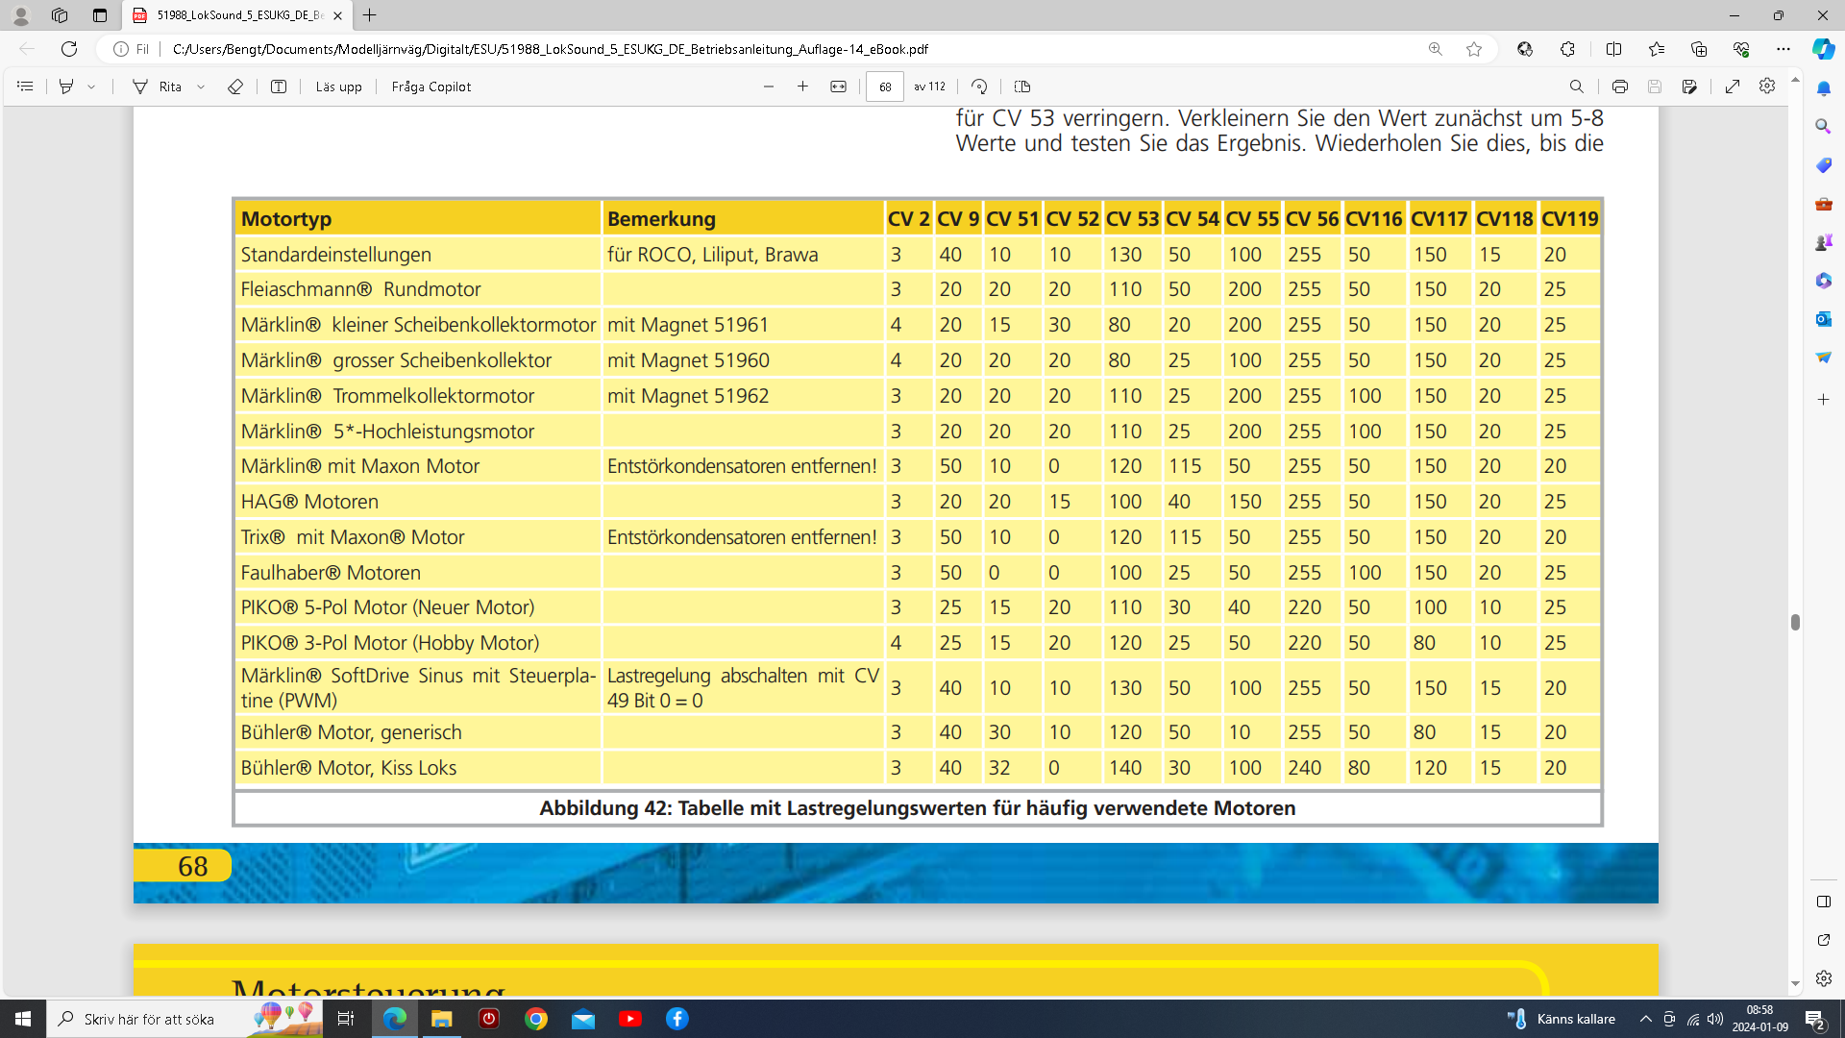The image size is (1845, 1038).
Task: Zoom in with the plus button
Action: pos(803,86)
